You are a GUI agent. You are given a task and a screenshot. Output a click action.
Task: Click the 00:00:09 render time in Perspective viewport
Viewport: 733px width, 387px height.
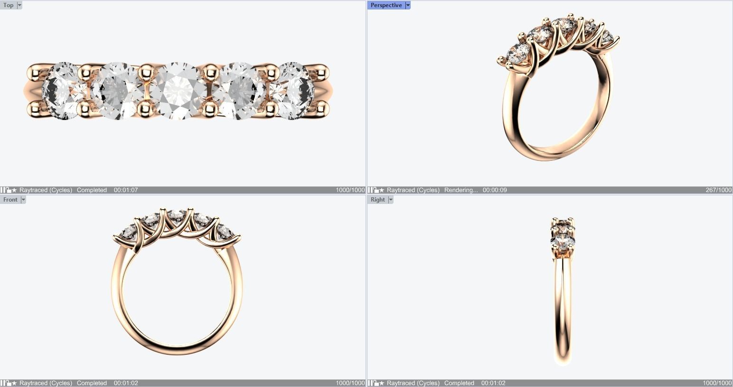(495, 190)
